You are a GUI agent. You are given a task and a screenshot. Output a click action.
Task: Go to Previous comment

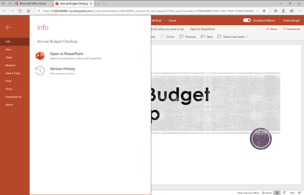click(187, 36)
